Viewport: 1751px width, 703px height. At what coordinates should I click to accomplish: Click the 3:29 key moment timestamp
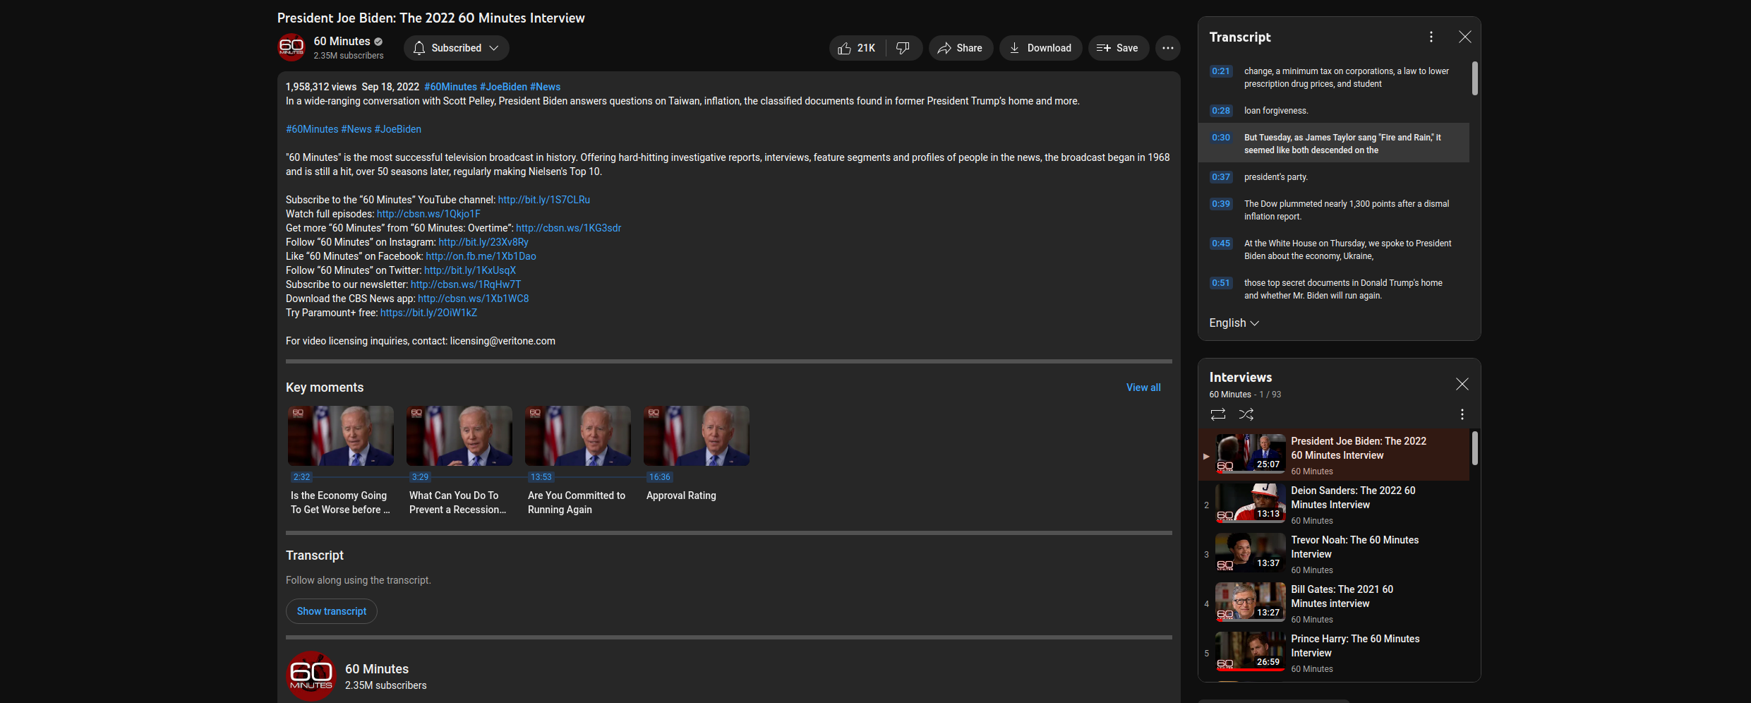click(420, 477)
